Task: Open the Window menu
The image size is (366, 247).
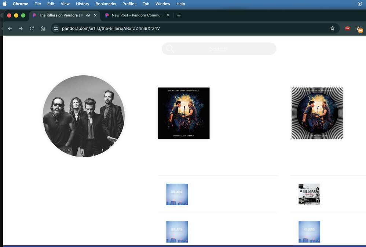Action: coord(163,4)
